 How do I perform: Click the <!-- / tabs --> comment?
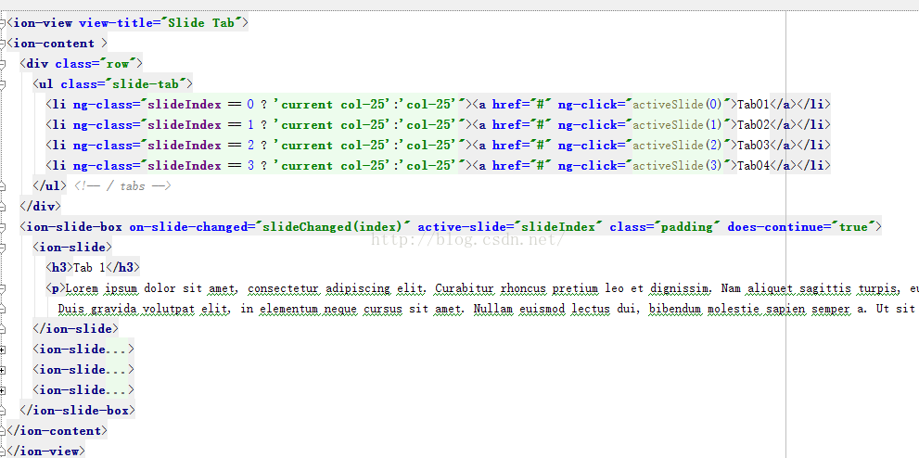point(121,186)
